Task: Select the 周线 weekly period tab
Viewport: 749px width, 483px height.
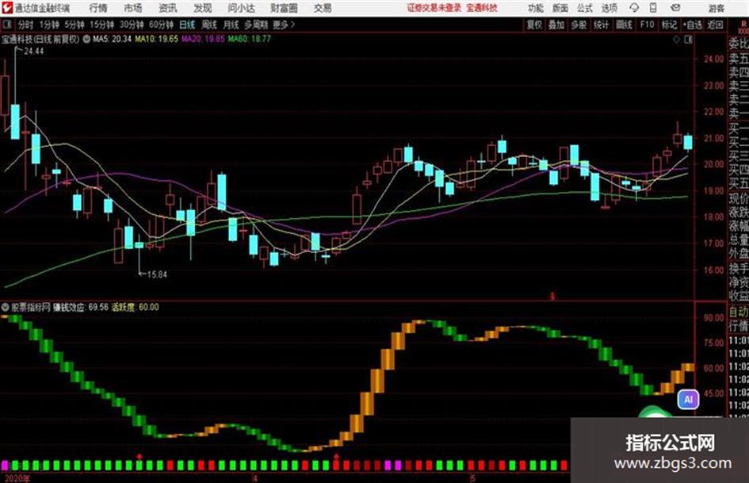Action: (209, 25)
